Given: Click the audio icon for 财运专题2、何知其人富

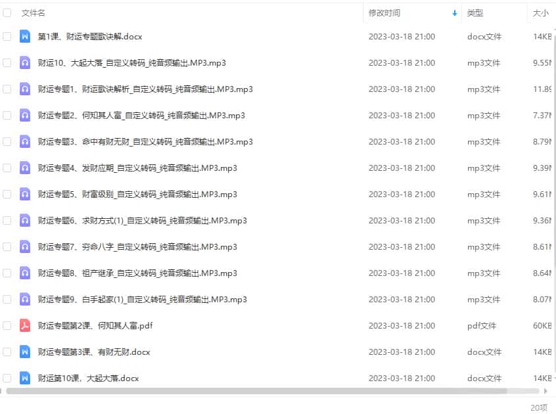Looking at the screenshot, I should click(25, 115).
